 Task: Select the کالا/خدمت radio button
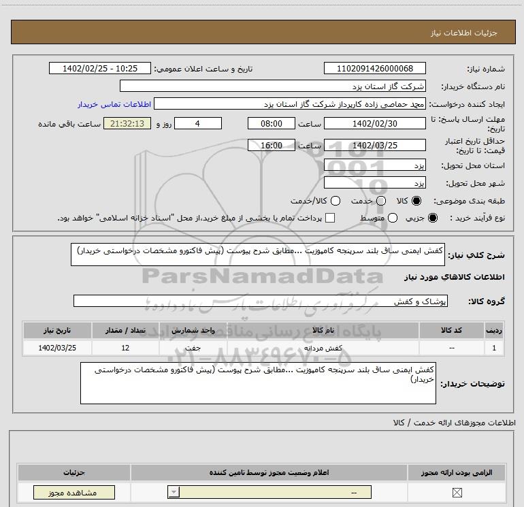(335, 201)
